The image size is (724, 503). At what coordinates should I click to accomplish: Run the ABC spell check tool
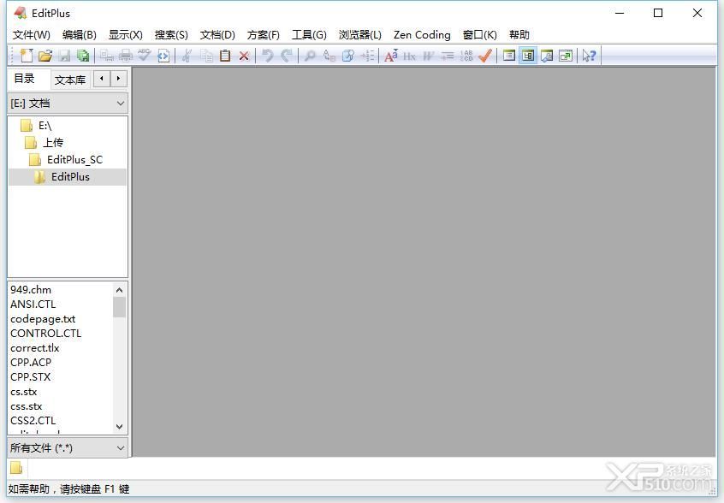[145, 56]
